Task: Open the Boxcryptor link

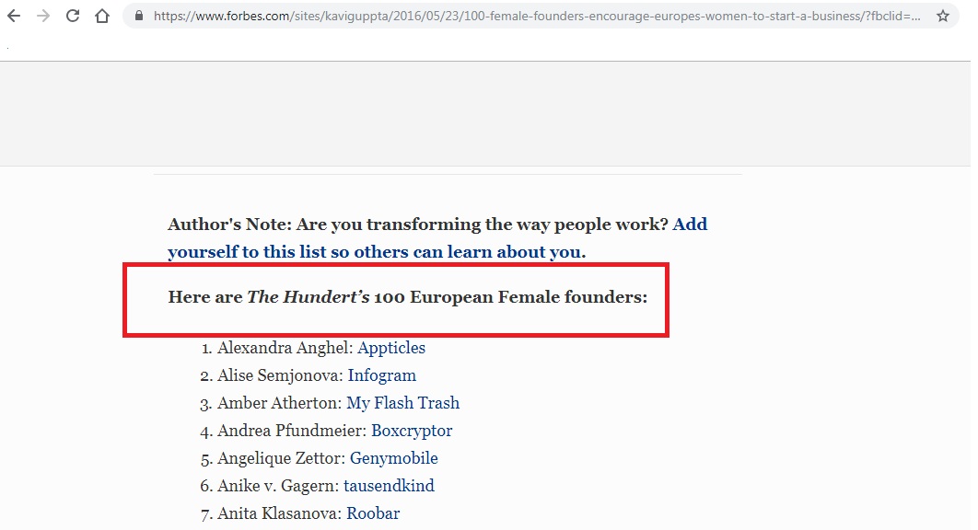Action: [412, 431]
